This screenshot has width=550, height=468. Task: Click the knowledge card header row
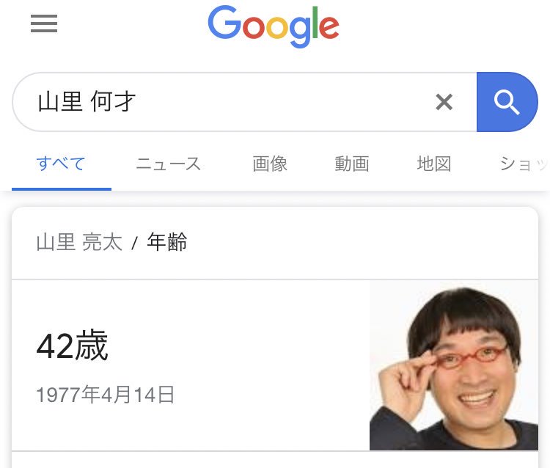click(x=275, y=243)
